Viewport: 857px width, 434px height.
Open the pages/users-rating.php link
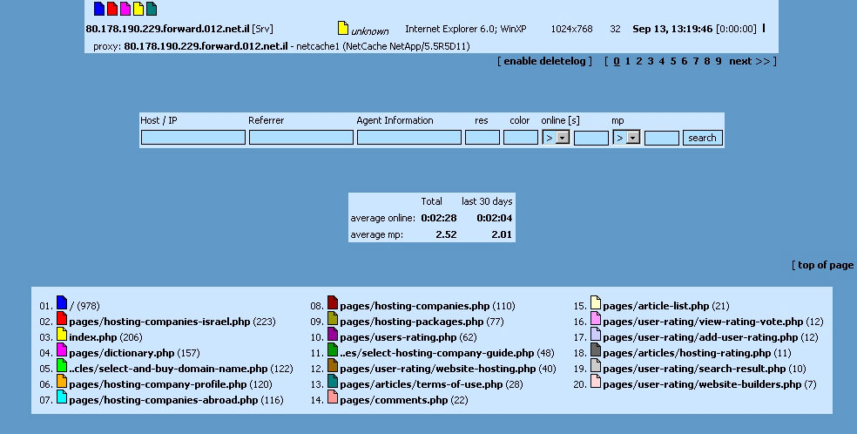[x=397, y=337]
